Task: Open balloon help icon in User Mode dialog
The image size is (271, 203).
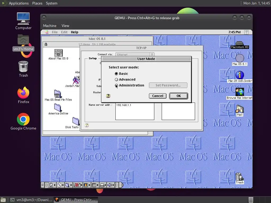Action: coord(108,96)
